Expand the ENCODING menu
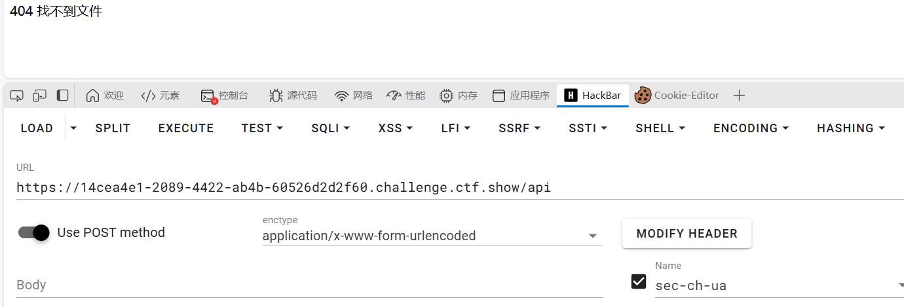 pos(751,128)
